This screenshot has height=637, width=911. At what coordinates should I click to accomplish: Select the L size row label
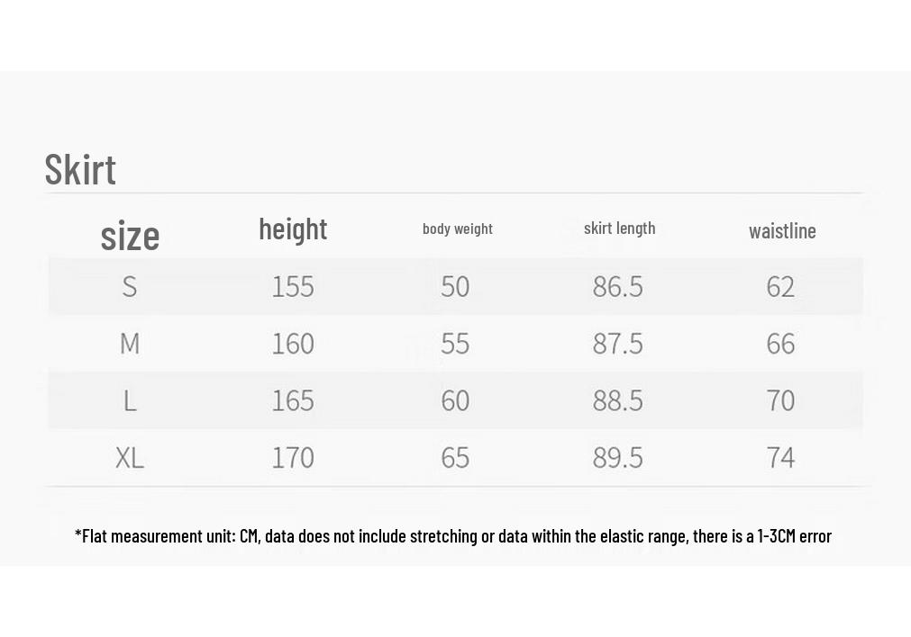tap(130, 400)
